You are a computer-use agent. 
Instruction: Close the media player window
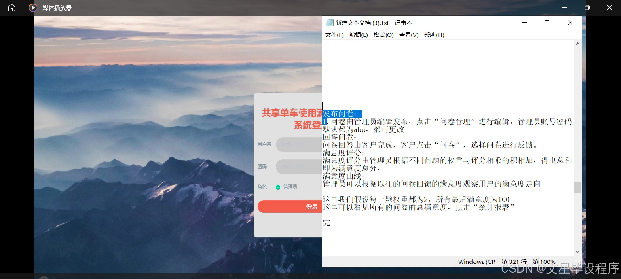pyautogui.click(x=609, y=8)
